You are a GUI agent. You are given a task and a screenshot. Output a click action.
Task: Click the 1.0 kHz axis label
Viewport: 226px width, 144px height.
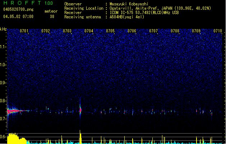click(x=3, y=65)
